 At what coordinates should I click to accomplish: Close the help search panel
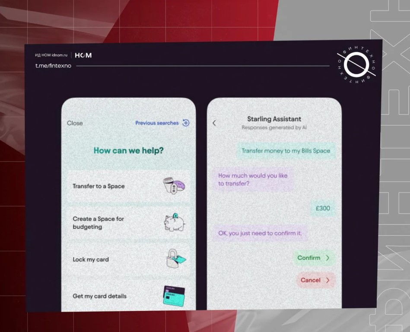click(x=75, y=123)
